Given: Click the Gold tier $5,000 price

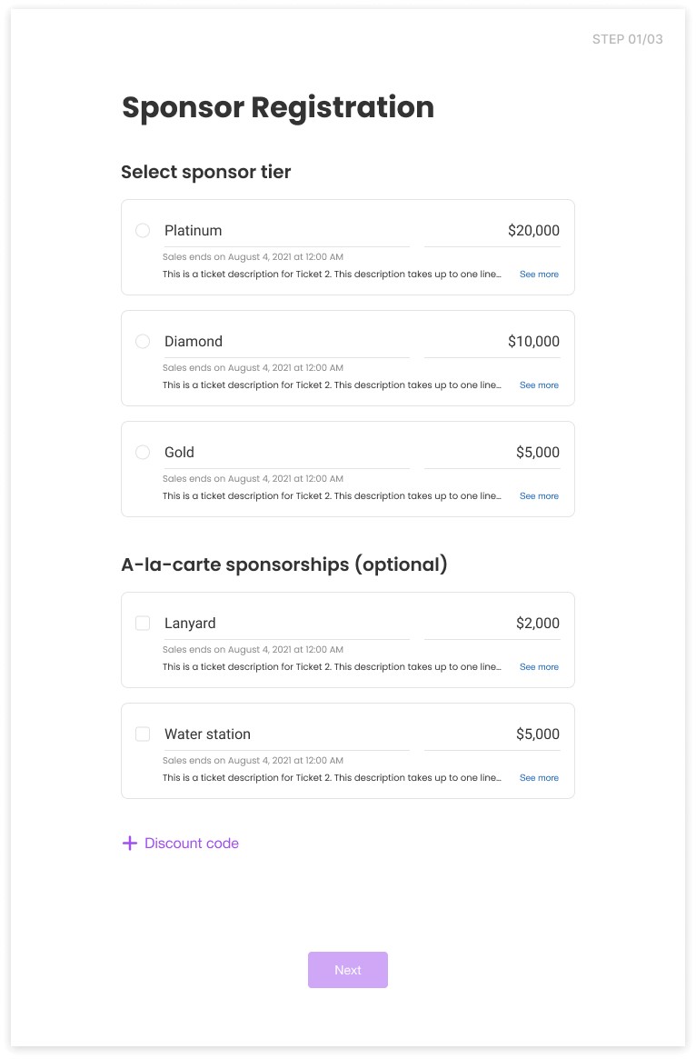Looking at the screenshot, I should (537, 453).
